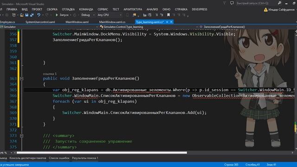The height and width of the screenshot is (167, 297).
Task: Click the horizontal scrollbar thumb under the editor
Action: (x=102, y=153)
